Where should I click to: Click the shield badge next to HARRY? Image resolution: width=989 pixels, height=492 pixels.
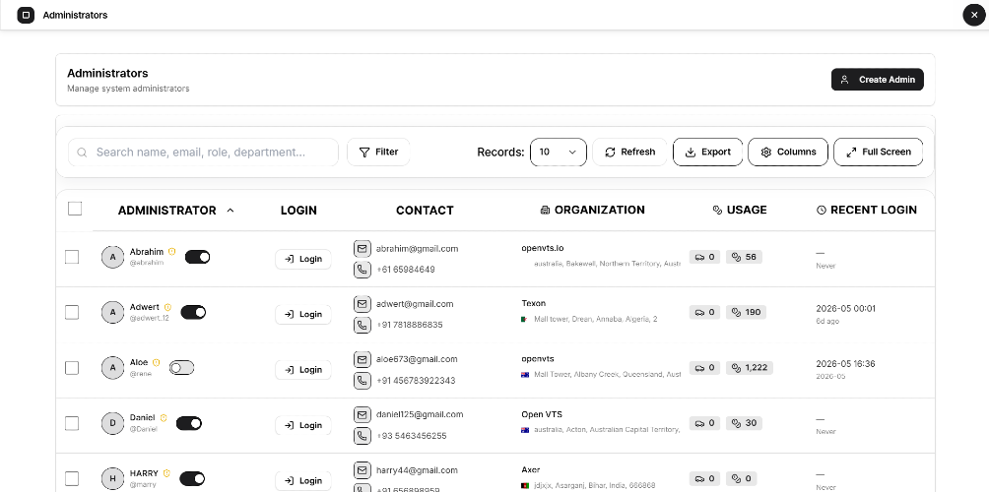pos(167,473)
